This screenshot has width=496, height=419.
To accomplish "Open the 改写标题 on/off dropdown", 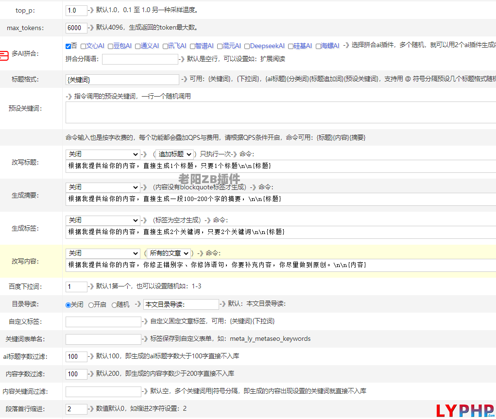I will pyautogui.click(x=103, y=154).
